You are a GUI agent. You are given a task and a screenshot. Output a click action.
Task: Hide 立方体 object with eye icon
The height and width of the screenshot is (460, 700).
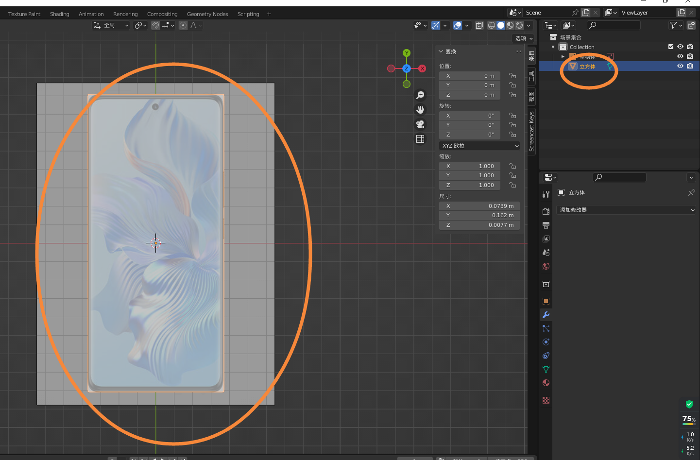(680, 66)
